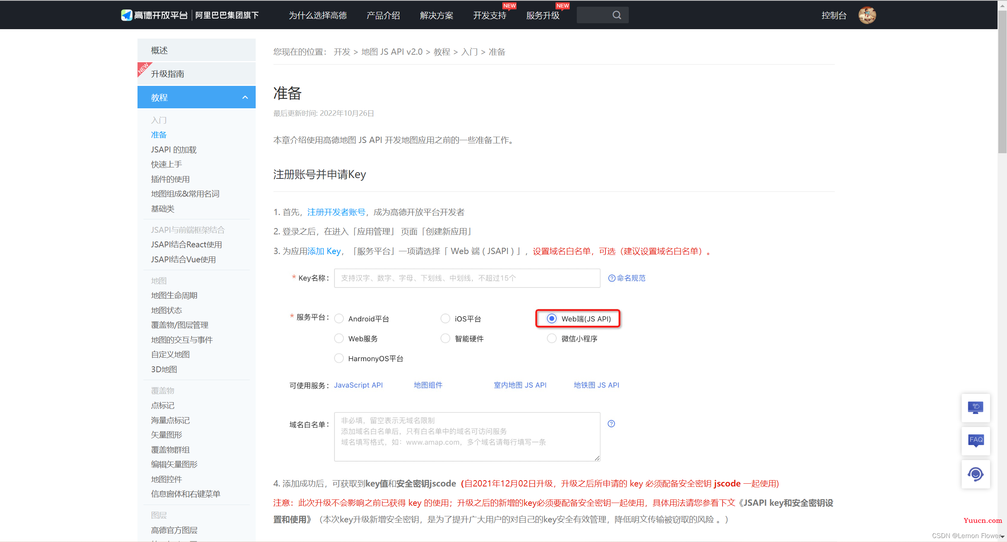Select the iOS平台 radio button

click(x=445, y=319)
